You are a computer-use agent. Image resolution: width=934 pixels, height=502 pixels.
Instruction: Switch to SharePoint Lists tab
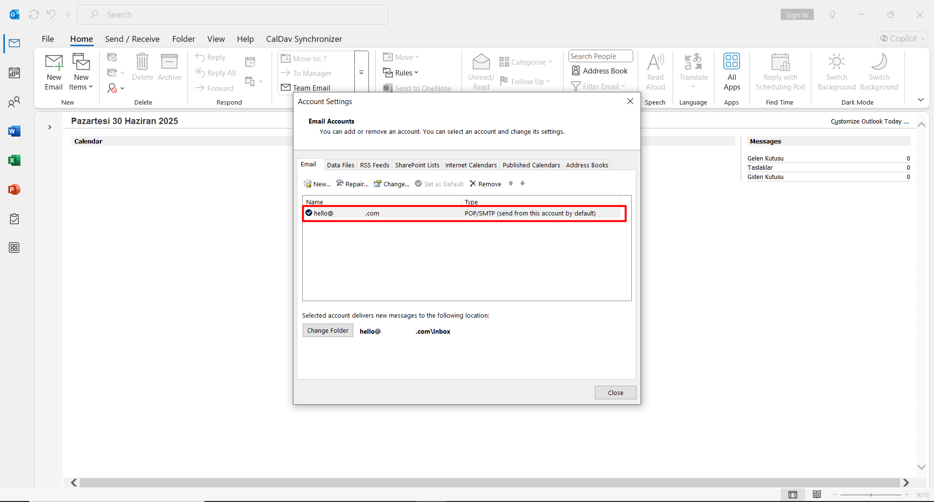point(417,165)
